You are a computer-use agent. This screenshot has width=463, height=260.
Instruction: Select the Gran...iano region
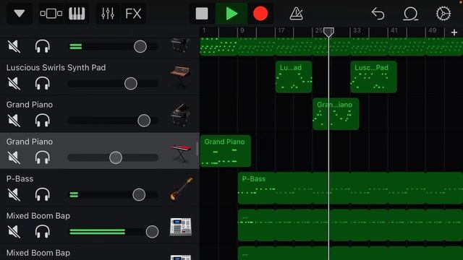tap(336, 114)
